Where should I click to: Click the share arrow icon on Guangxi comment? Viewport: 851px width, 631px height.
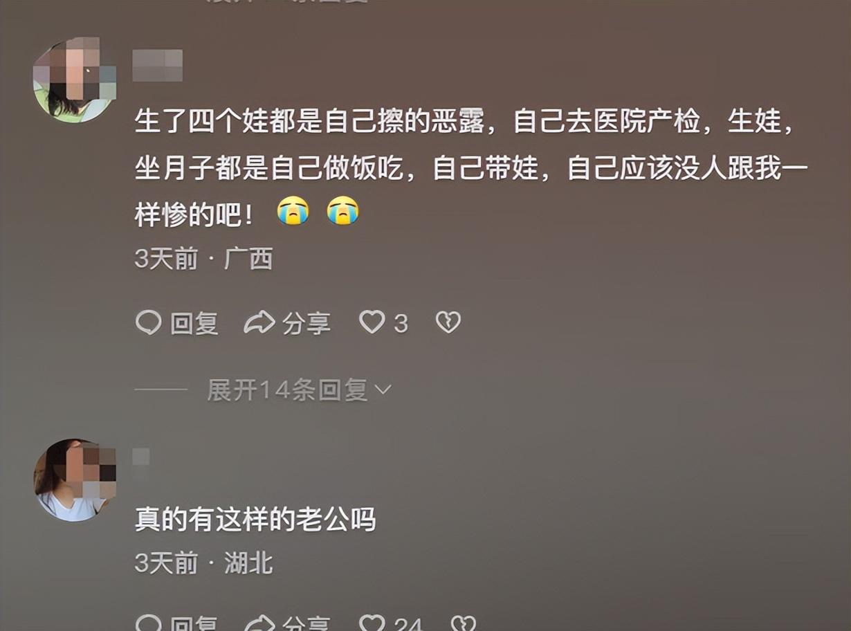tap(259, 322)
